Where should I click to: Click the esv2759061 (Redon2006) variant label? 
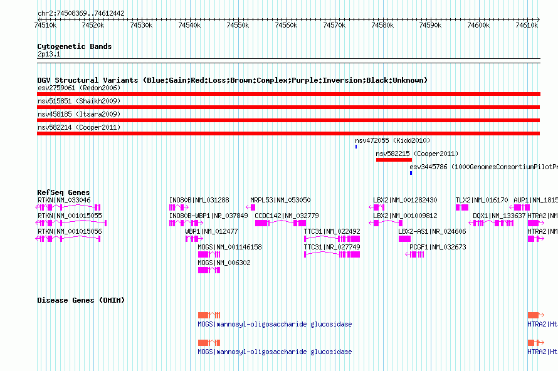click(79, 88)
